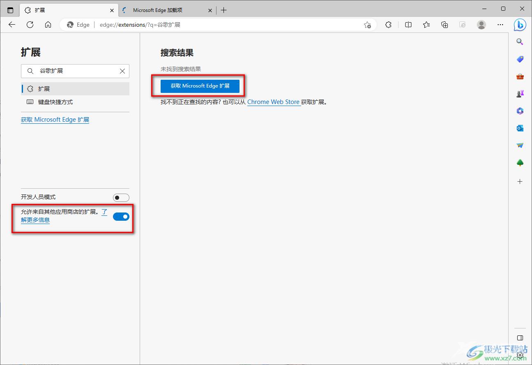Screen dimensions: 532x365
Task: Open sidebar Drop paper plane icon
Action: 520,146
